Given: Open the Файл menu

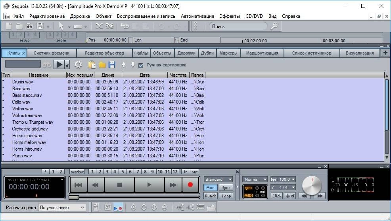Looking at the screenshot, I should (18, 16).
